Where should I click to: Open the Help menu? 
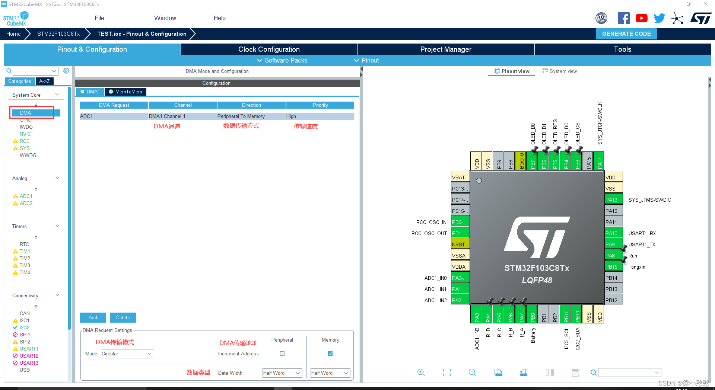click(220, 18)
